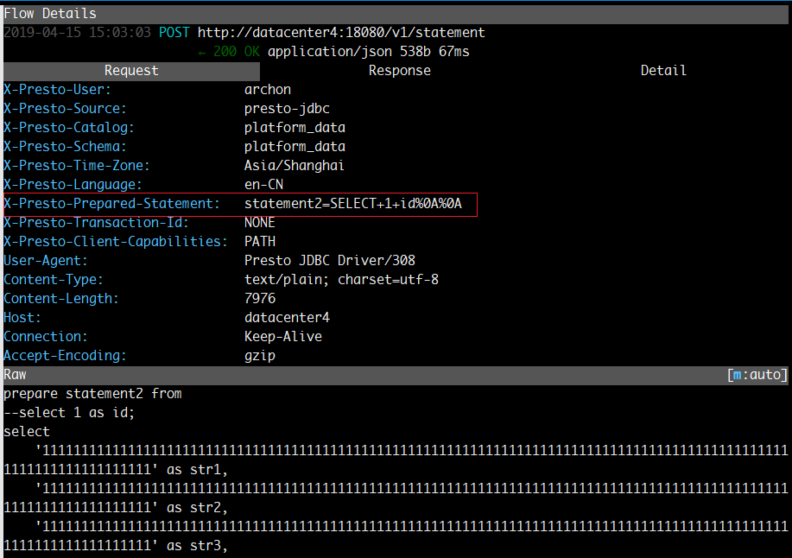Select the Request tab
This screenshot has height=558, width=792.
tap(131, 70)
